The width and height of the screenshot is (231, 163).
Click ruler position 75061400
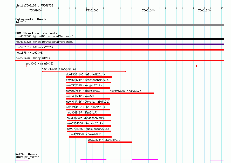[x=36, y=10]
